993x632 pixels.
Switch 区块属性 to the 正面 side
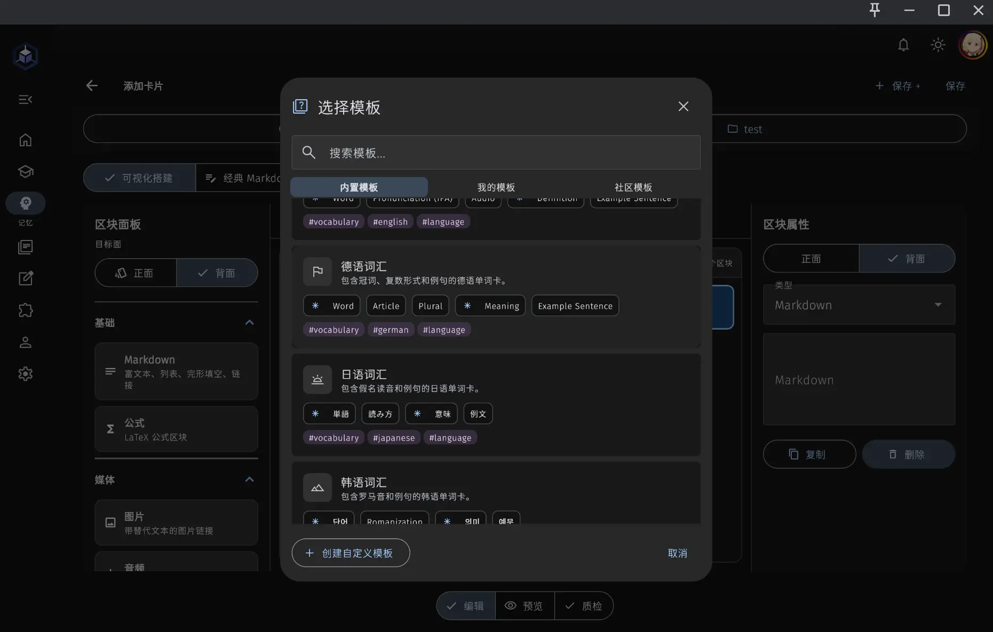[x=811, y=258]
